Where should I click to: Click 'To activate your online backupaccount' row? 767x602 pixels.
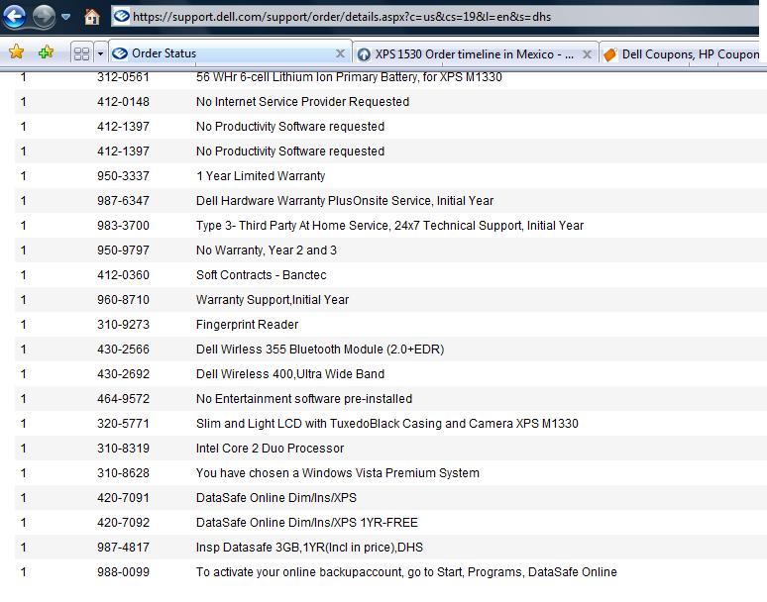click(x=390, y=572)
